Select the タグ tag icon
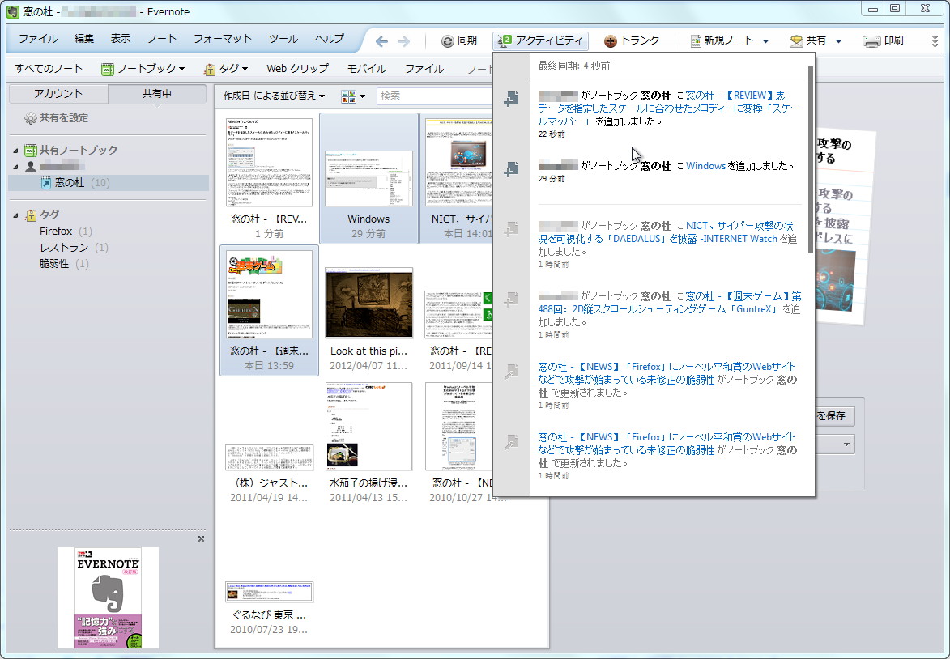Image resolution: width=950 pixels, height=659 pixels. [x=207, y=68]
